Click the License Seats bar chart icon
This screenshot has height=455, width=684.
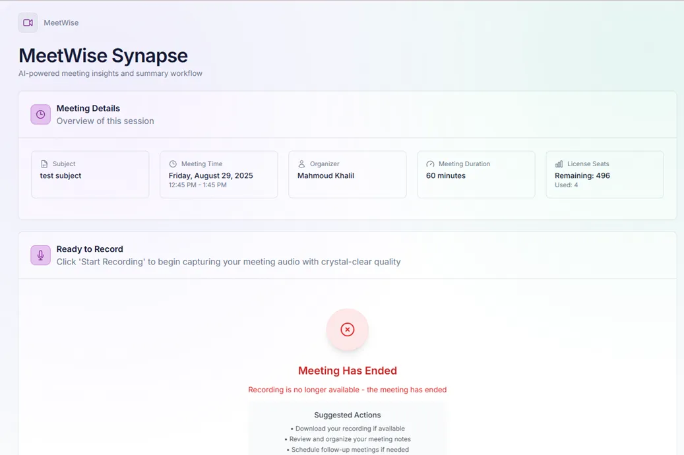pos(559,164)
